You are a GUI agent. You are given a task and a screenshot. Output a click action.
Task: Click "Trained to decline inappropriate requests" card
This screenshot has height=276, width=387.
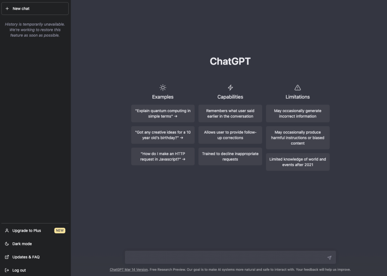pyautogui.click(x=230, y=156)
